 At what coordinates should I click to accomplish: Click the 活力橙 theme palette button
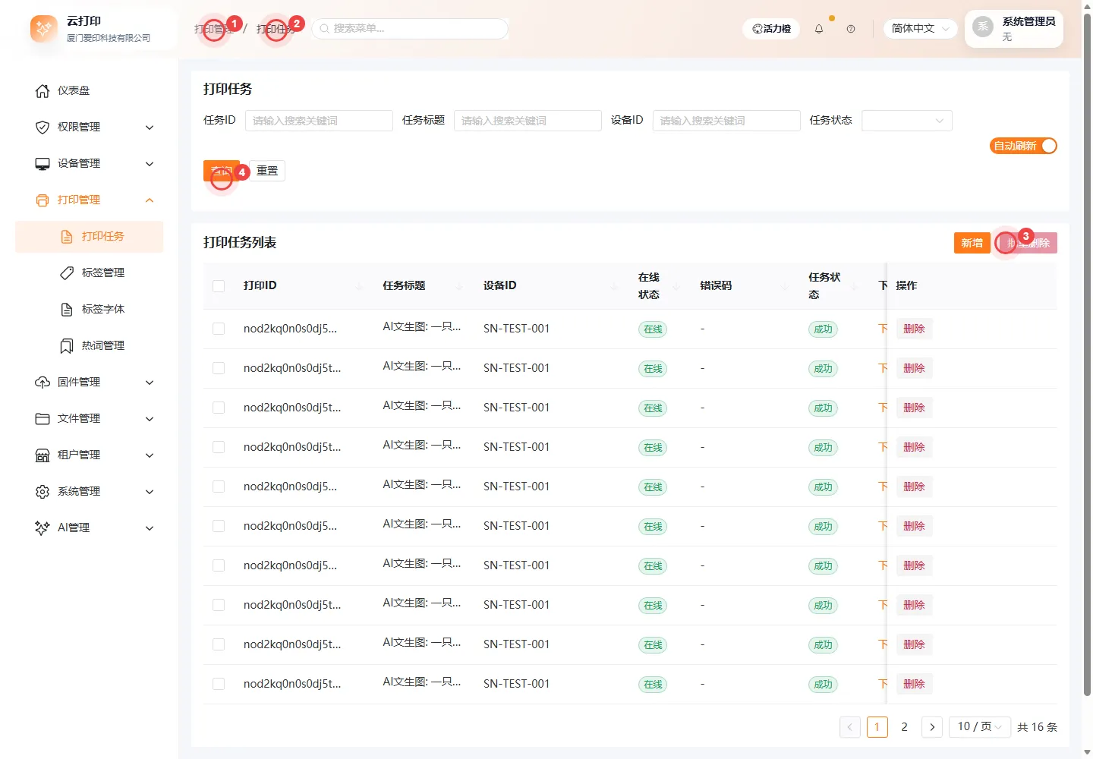[771, 29]
